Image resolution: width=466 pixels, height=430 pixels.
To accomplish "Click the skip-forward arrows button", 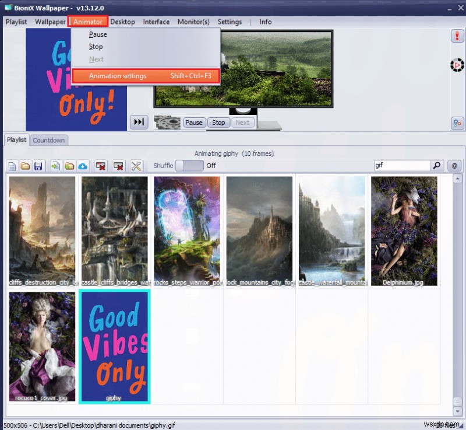I will [139, 122].
